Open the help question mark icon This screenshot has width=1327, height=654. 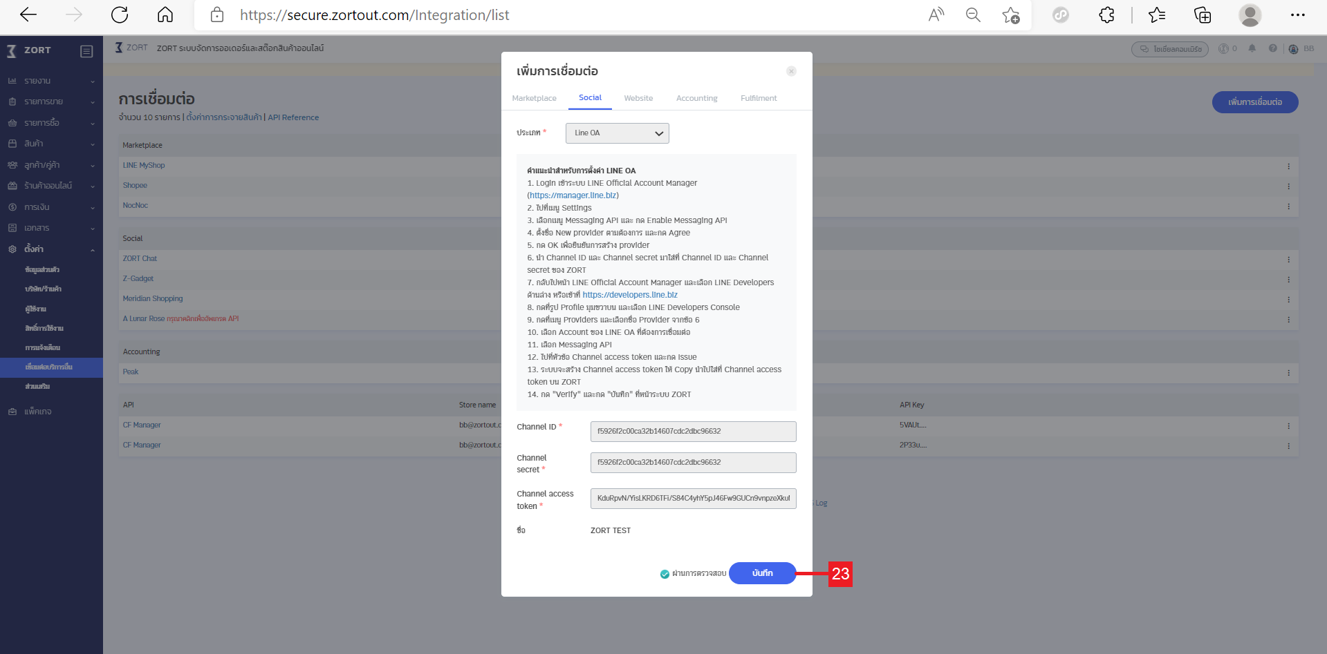point(1272,48)
